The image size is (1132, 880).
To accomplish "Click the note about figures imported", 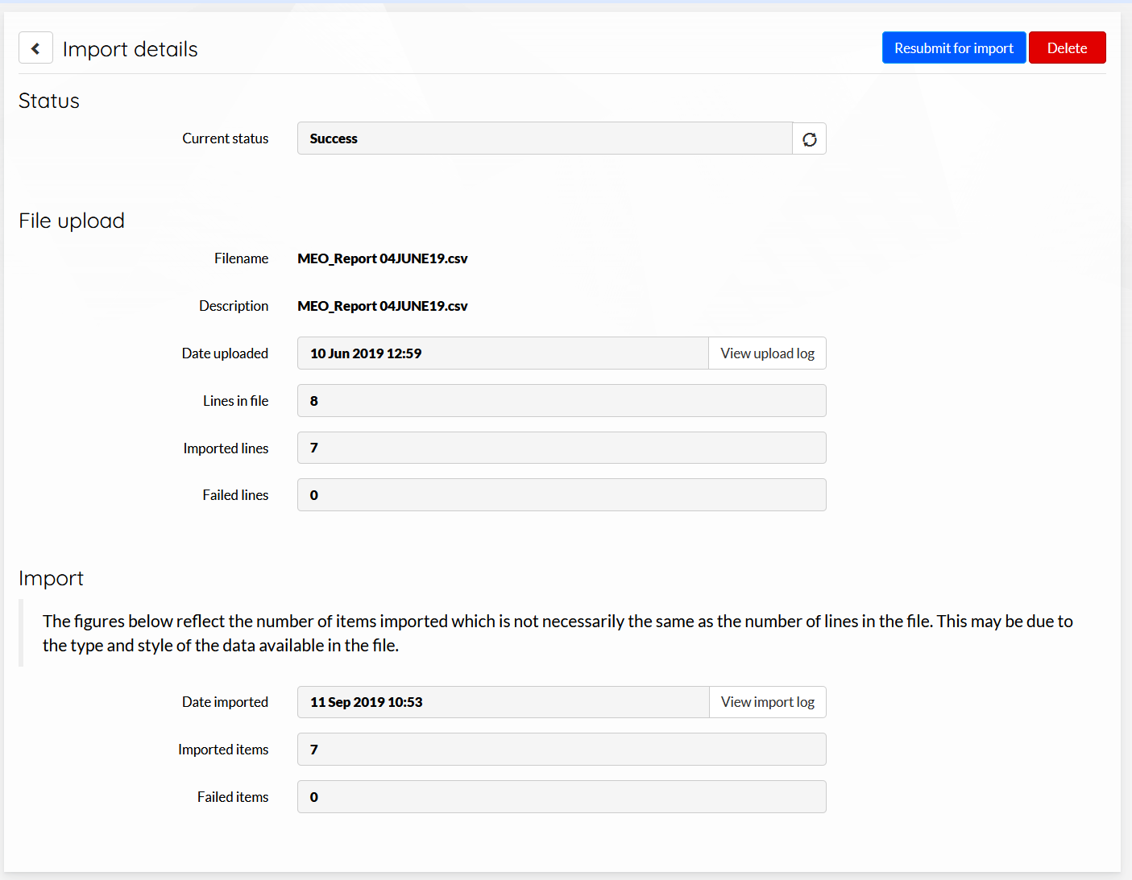I will click(558, 633).
